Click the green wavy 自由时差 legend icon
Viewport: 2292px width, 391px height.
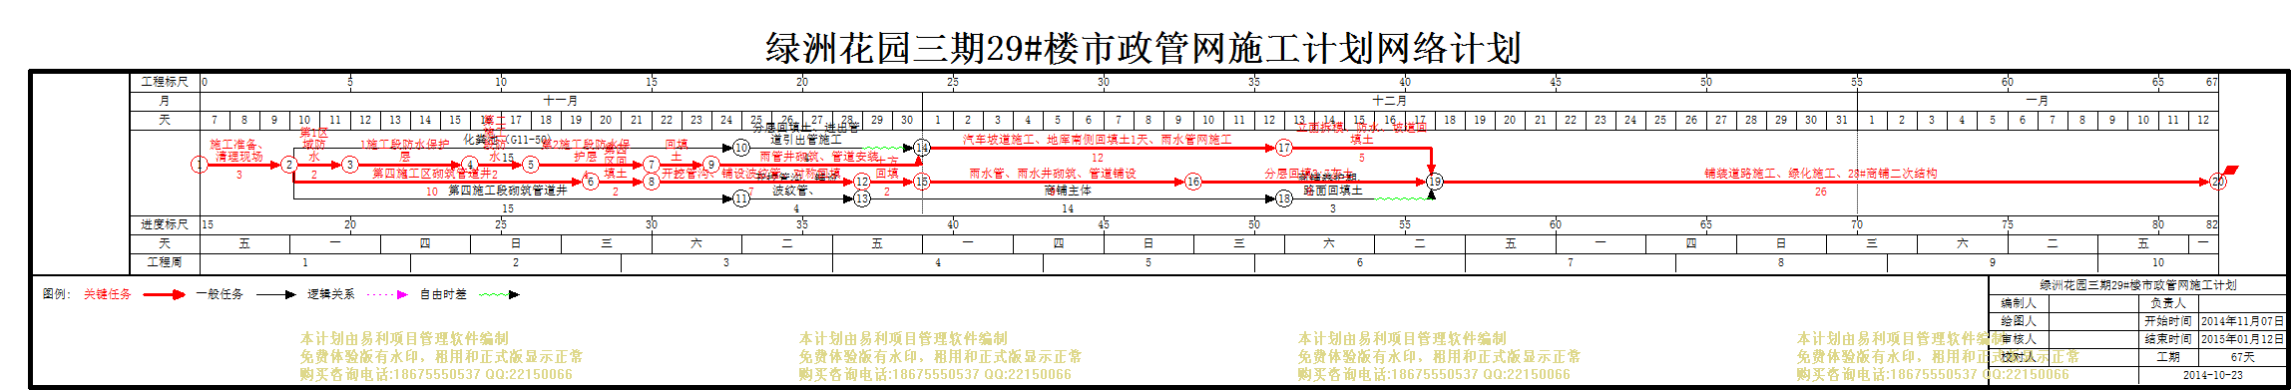pyautogui.click(x=499, y=294)
